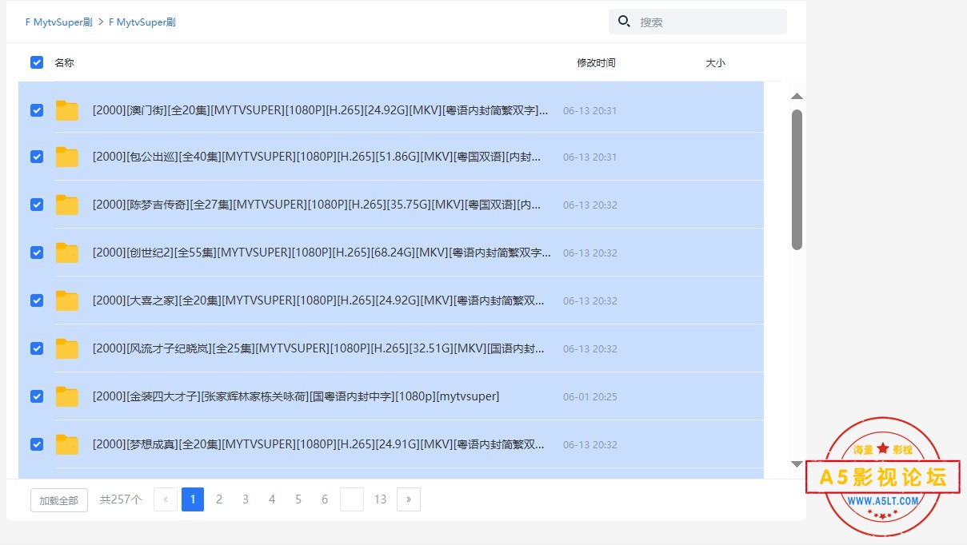Image resolution: width=967 pixels, height=545 pixels.
Task: Go to page 5 in pagination
Action: (298, 499)
